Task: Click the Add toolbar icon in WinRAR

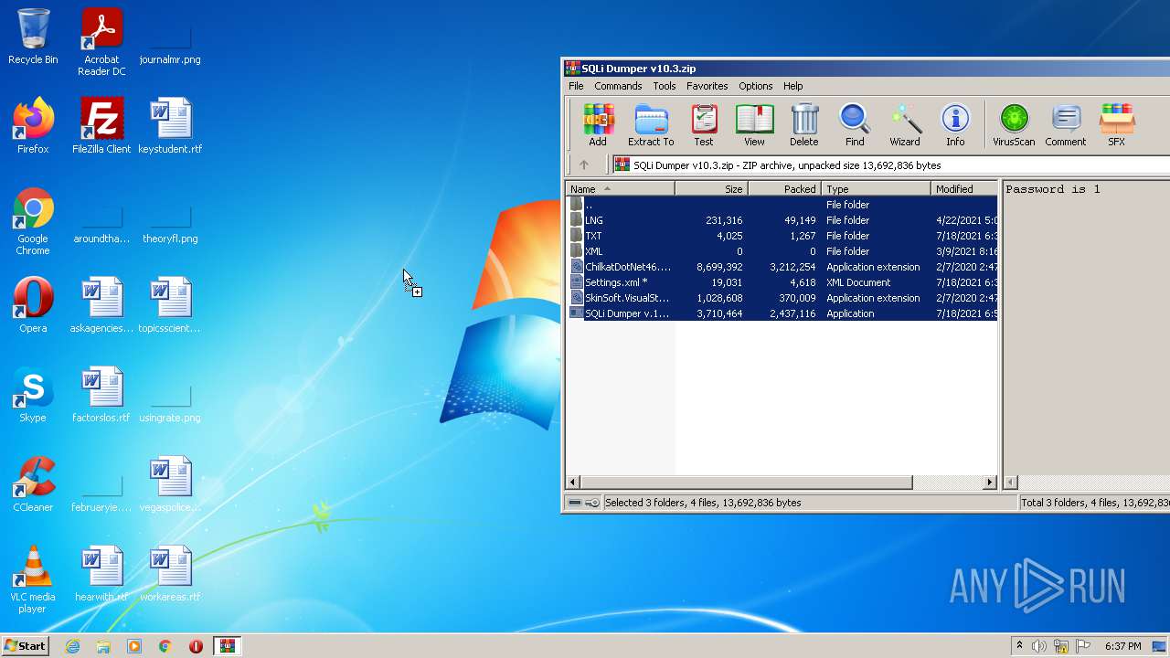Action: (x=598, y=124)
